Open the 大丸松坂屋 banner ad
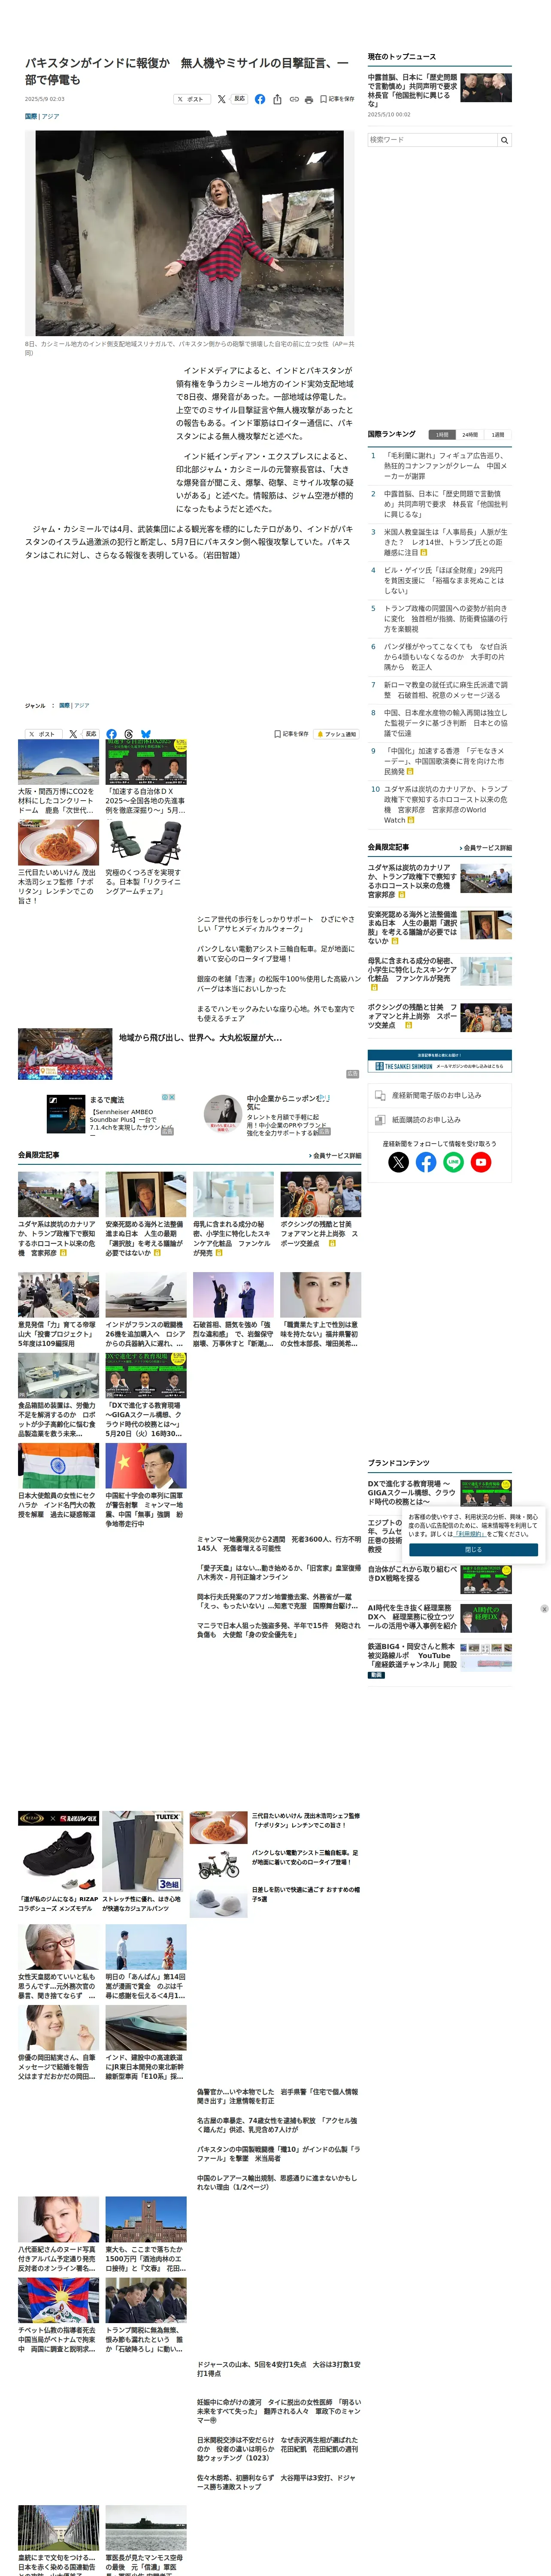Viewport: 551px width, 2576px height. (189, 1053)
